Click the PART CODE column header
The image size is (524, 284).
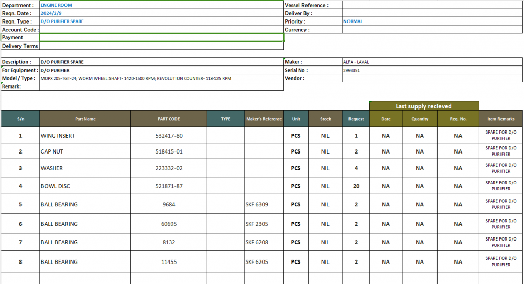click(168, 119)
